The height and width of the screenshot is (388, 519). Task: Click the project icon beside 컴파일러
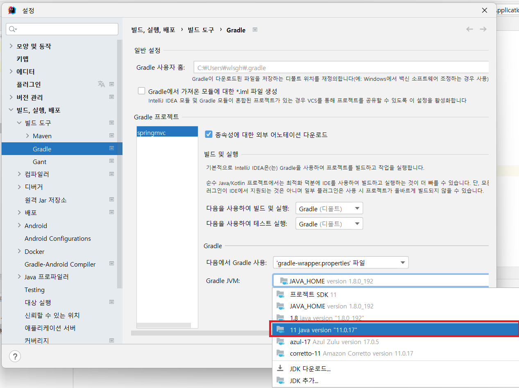111,174
